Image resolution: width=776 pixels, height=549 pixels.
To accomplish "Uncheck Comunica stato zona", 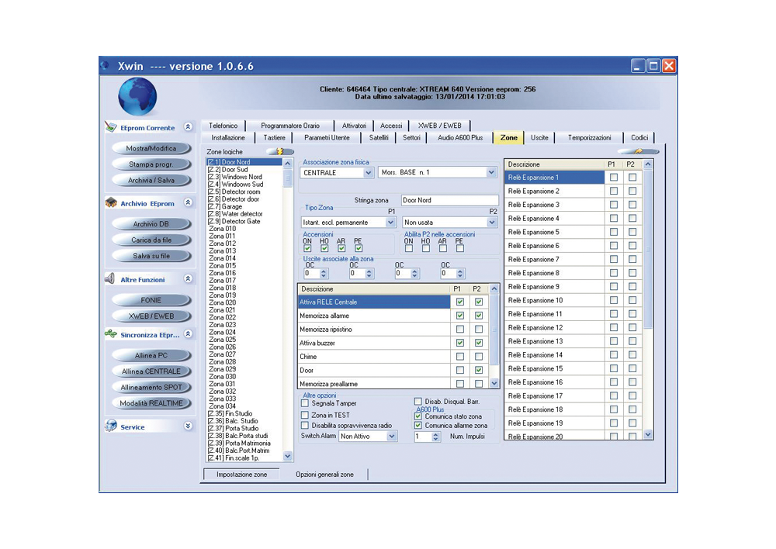I will (x=418, y=416).
